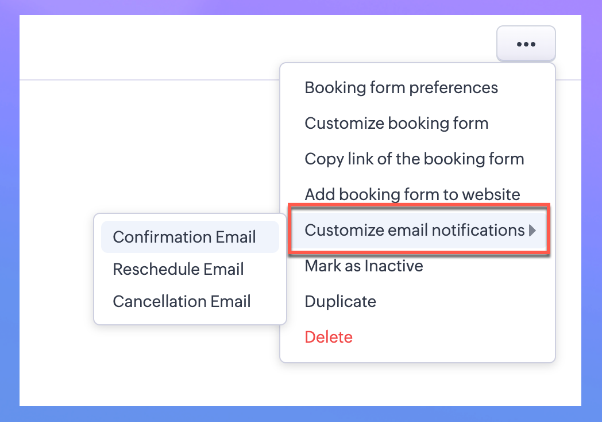This screenshot has width=602, height=422.
Task: Collapse the menu using the ellipsis button
Action: click(x=526, y=44)
